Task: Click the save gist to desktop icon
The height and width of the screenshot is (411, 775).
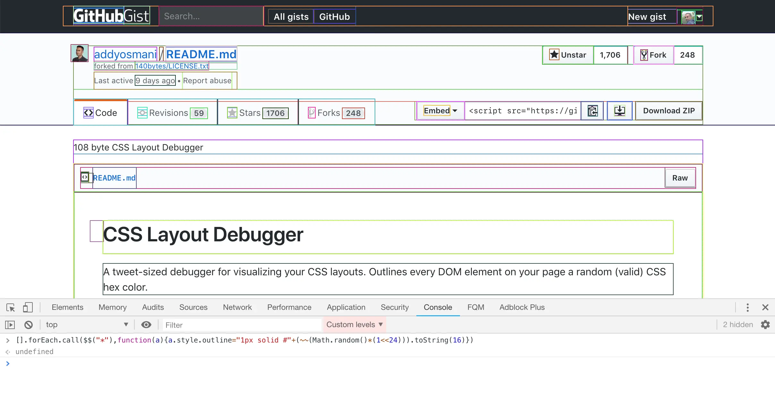Action: [x=619, y=111]
